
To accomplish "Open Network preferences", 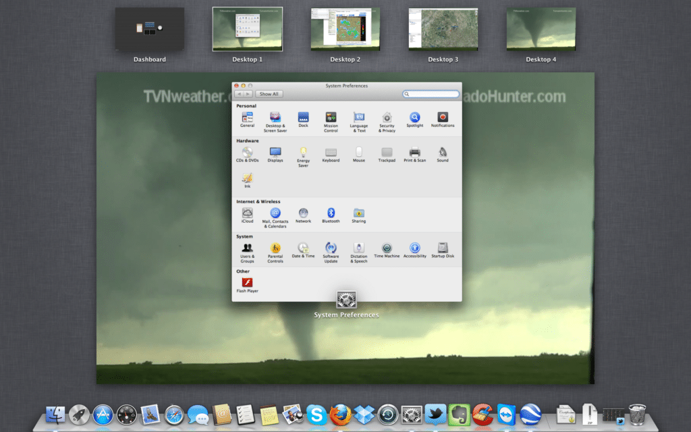I will pos(303,216).
